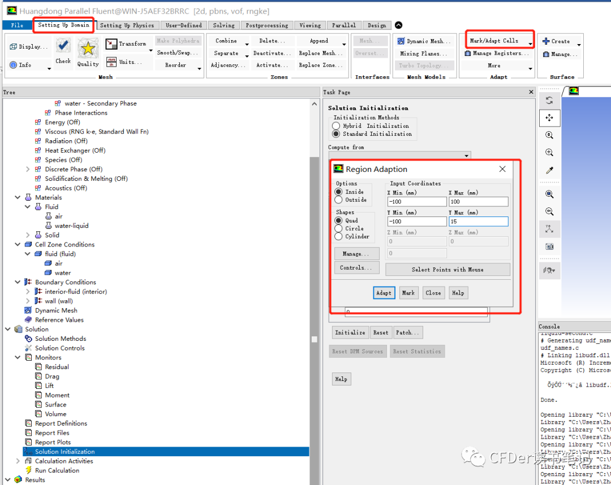Collapse the Materials tree node

18,197
